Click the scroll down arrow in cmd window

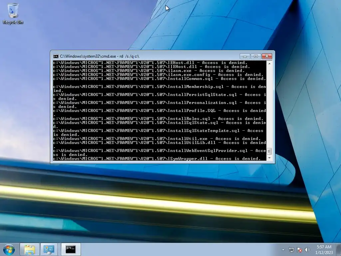pos(269,158)
